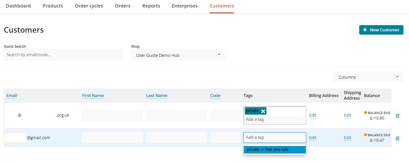Expand the Columns dropdown

tap(368, 77)
